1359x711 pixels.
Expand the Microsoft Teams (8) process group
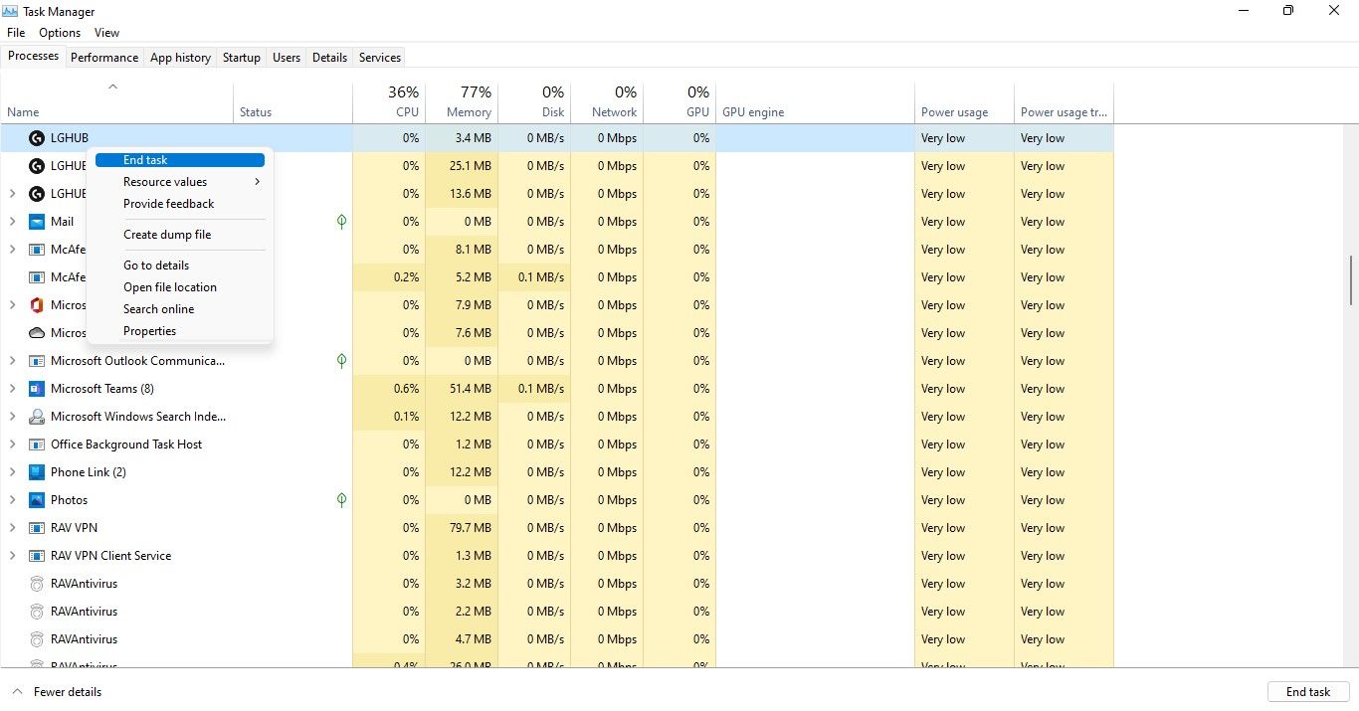pyautogui.click(x=12, y=389)
